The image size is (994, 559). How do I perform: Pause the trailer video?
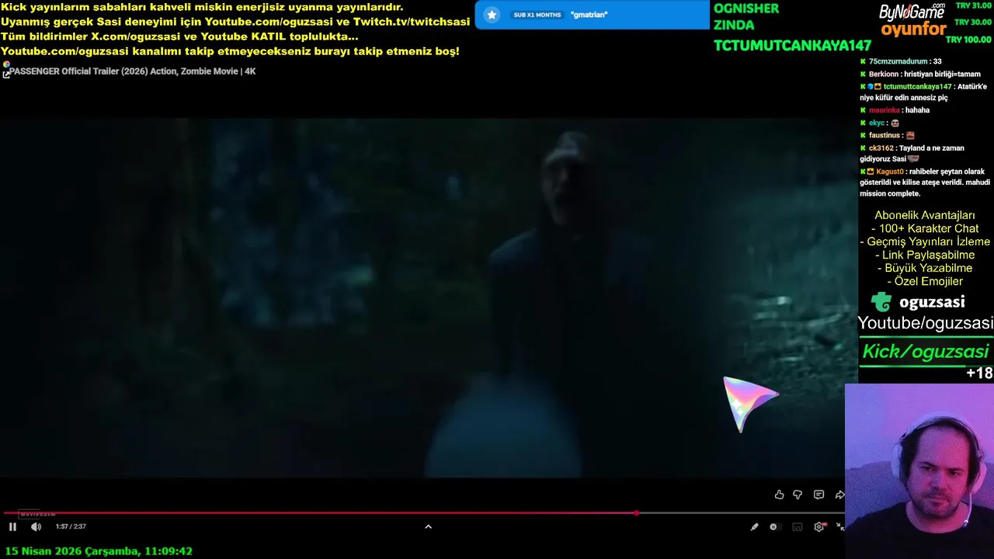(x=12, y=526)
